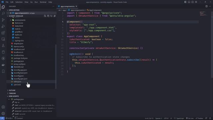Open the Manage gear icon
This screenshot has width=213, height=120.
click(x=3, y=113)
